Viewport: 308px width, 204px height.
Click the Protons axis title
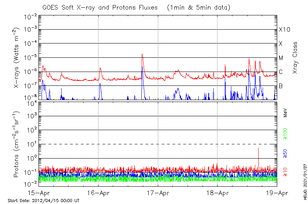pos(17,144)
